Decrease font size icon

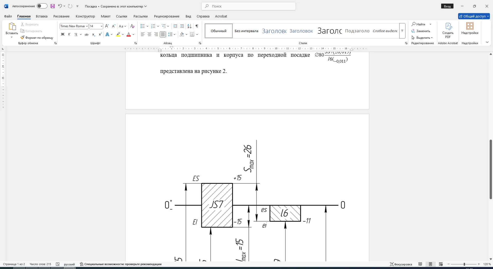coord(114,26)
